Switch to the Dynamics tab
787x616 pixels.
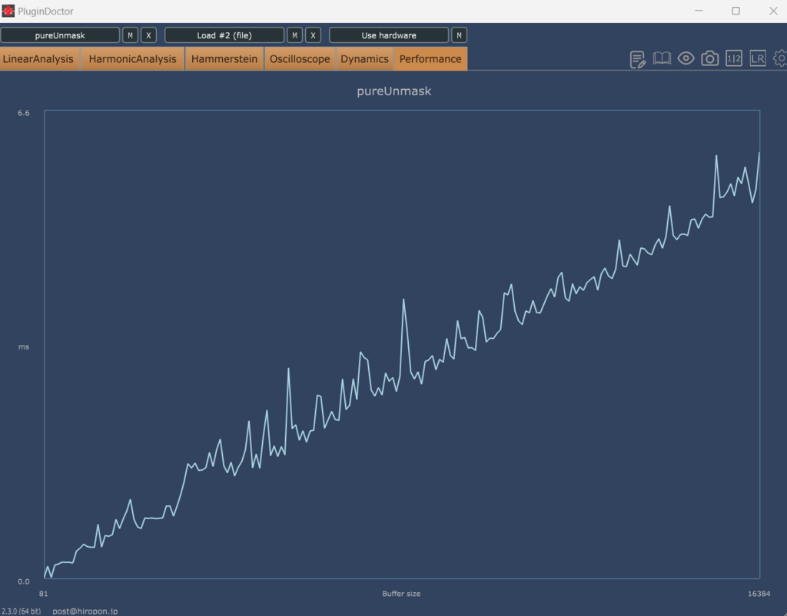click(x=364, y=58)
